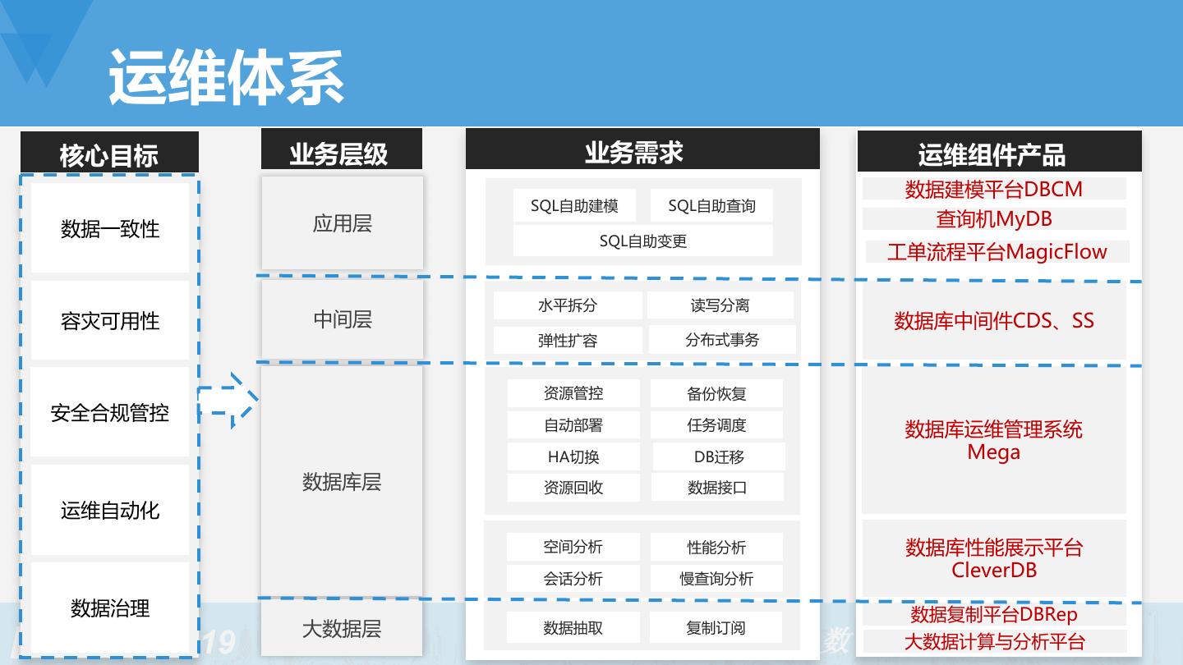1183x665 pixels.
Task: Select the 分布式事务 box
Action: (x=722, y=339)
